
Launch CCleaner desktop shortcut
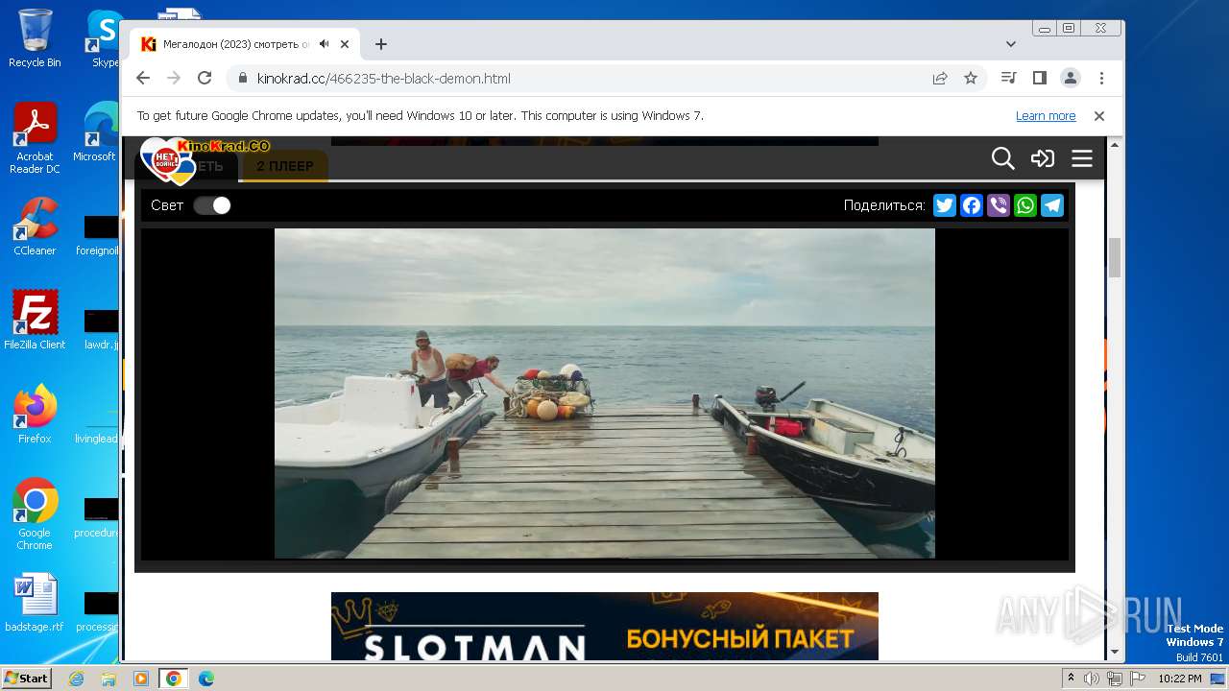[x=35, y=226]
